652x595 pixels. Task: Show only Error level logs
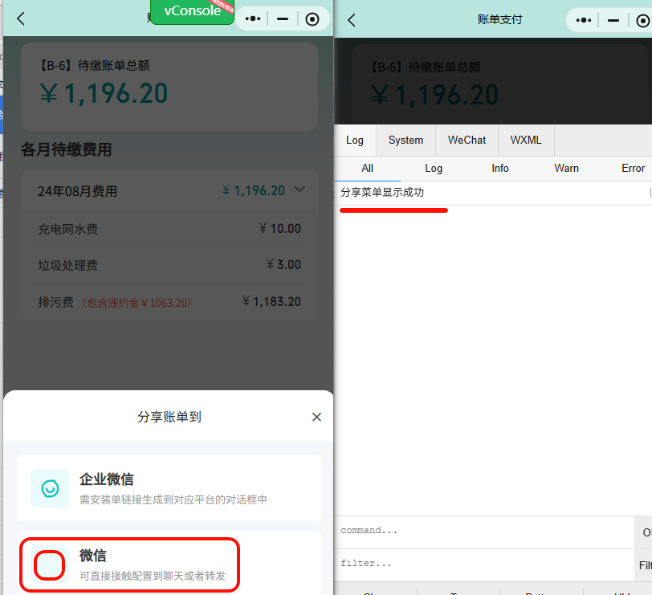[633, 168]
